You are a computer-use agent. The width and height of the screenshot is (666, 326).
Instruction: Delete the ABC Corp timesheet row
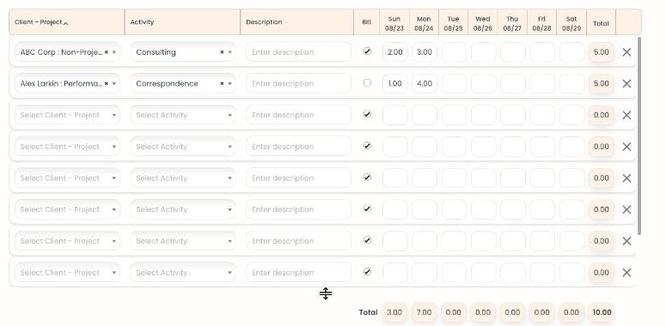[x=626, y=52]
